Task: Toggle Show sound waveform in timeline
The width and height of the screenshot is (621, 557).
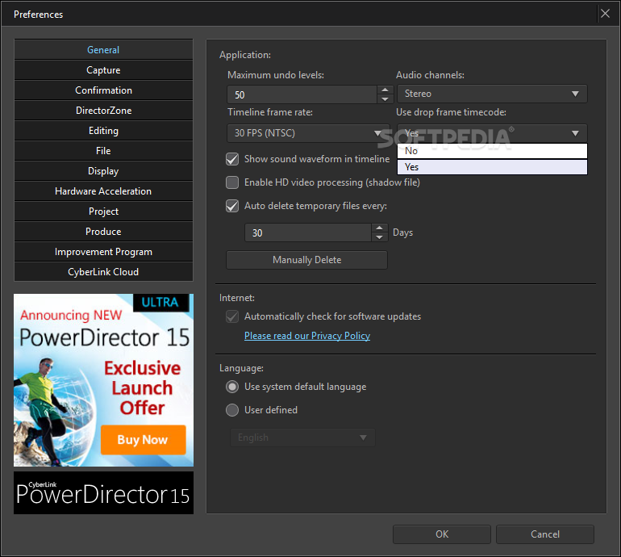Action: click(232, 159)
